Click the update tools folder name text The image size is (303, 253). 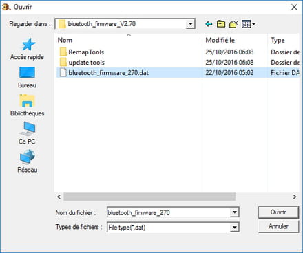pyautogui.click(x=87, y=63)
